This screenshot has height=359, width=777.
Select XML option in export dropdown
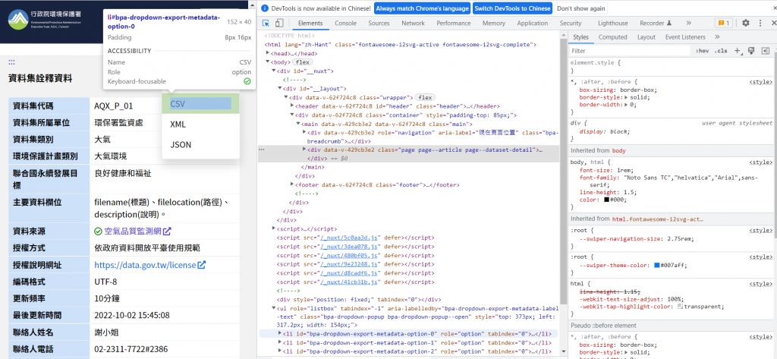pyautogui.click(x=200, y=124)
